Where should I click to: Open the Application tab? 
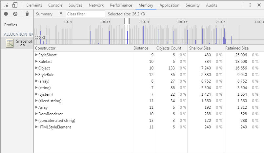169,5
